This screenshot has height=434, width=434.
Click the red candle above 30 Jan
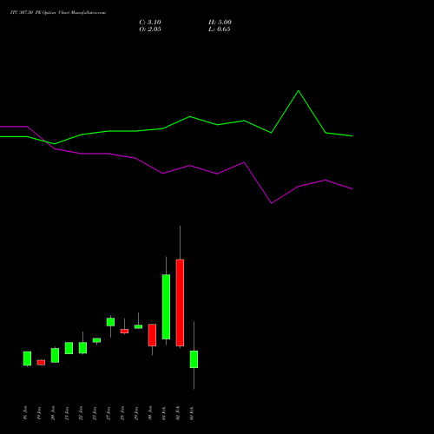pyautogui.click(x=152, y=335)
